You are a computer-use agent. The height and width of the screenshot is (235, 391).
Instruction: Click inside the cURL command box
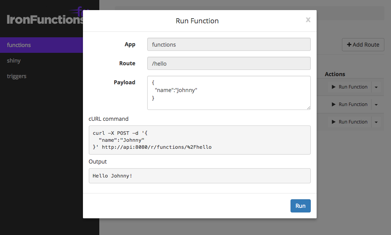(199, 140)
